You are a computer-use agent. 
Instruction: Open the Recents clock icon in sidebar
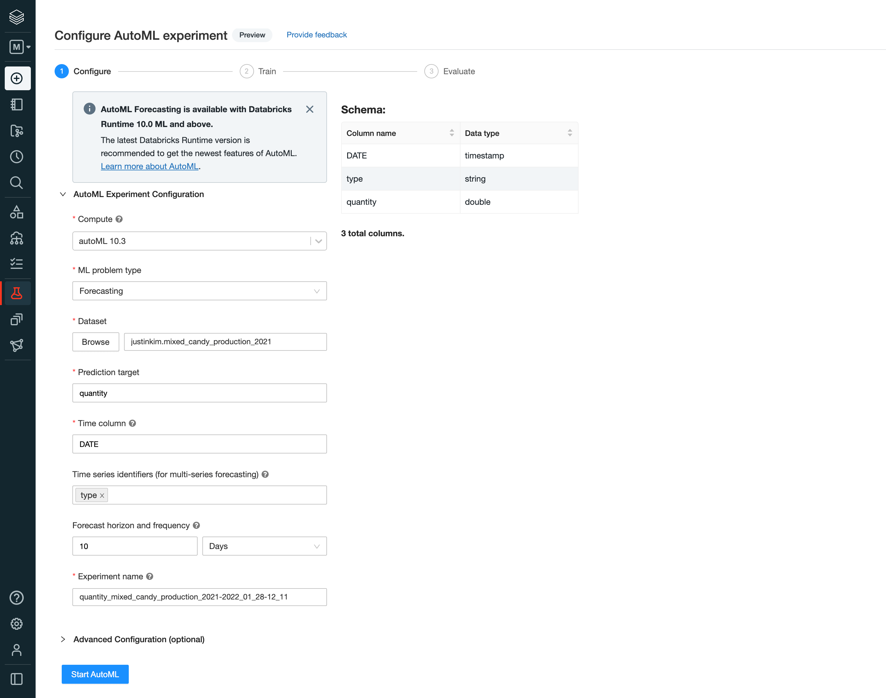point(17,156)
